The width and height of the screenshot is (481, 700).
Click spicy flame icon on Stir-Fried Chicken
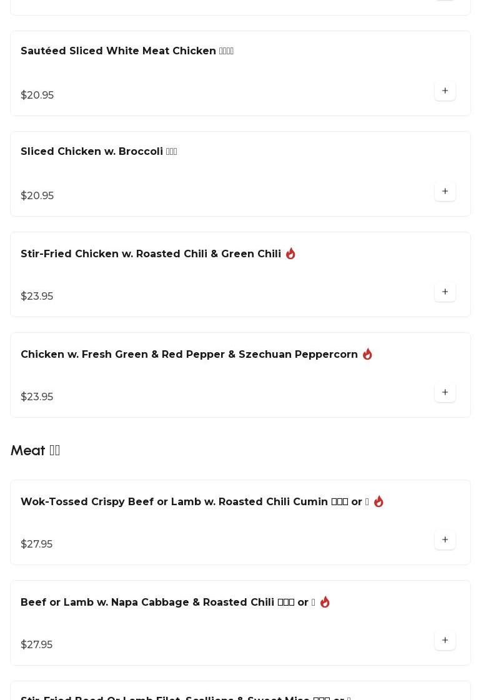click(x=290, y=254)
